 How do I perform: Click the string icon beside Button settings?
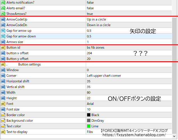(x=3, y=64)
